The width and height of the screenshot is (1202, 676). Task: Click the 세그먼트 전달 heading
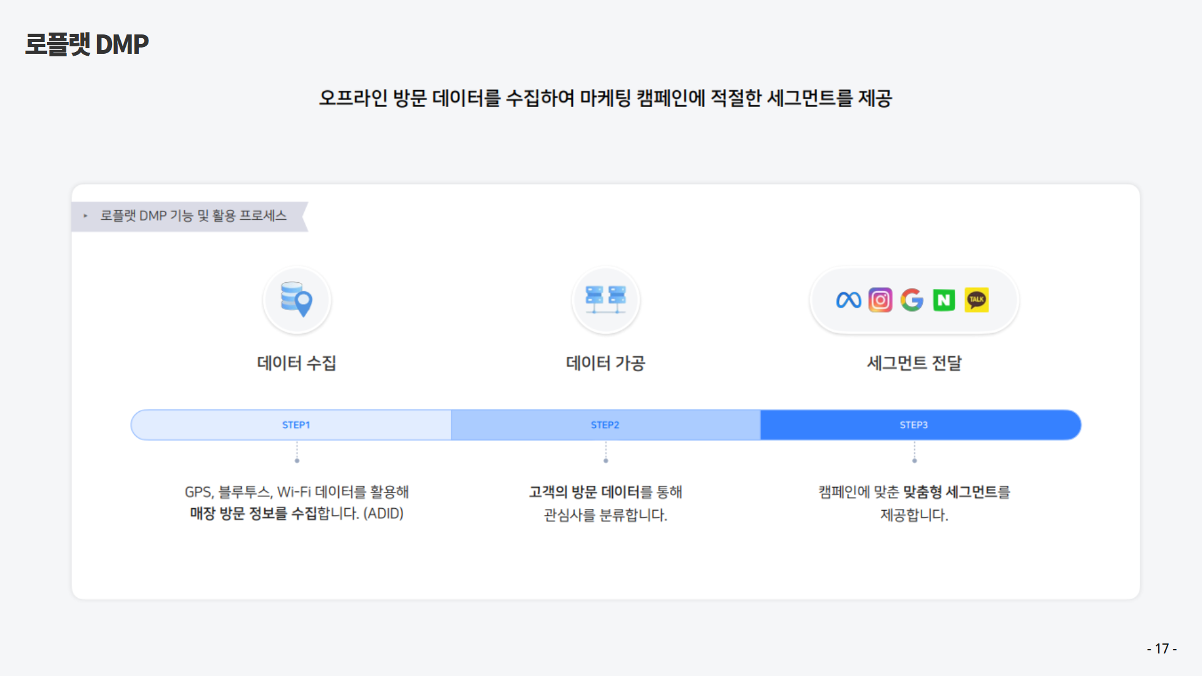pyautogui.click(x=914, y=363)
